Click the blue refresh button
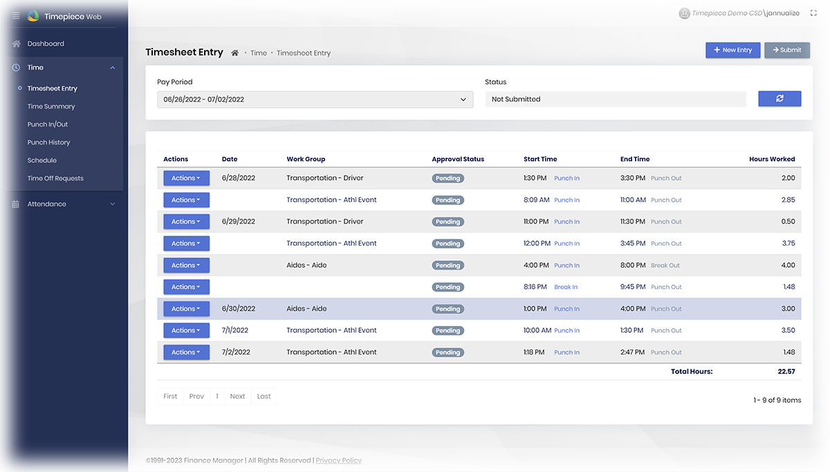 tap(780, 99)
